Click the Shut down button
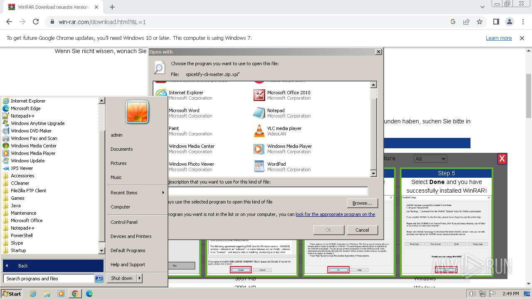The height and width of the screenshot is (299, 532). [122, 278]
